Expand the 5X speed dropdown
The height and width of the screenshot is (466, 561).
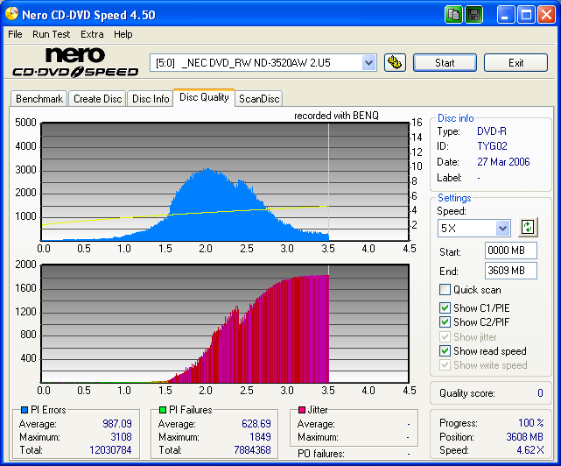[x=502, y=228]
